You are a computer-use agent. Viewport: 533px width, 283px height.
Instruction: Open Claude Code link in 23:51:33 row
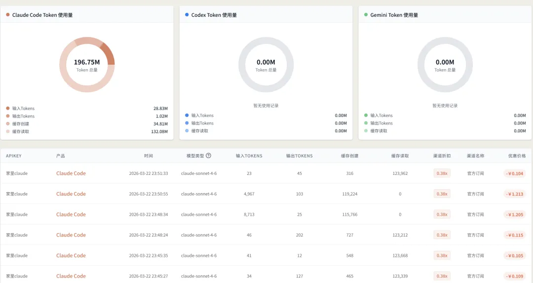point(71,173)
